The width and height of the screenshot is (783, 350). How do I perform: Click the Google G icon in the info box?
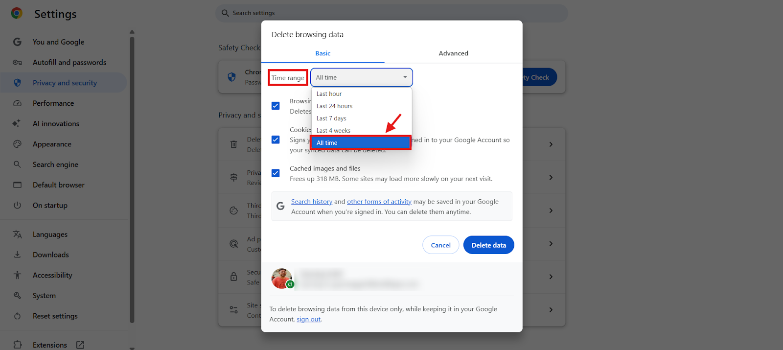tap(280, 206)
